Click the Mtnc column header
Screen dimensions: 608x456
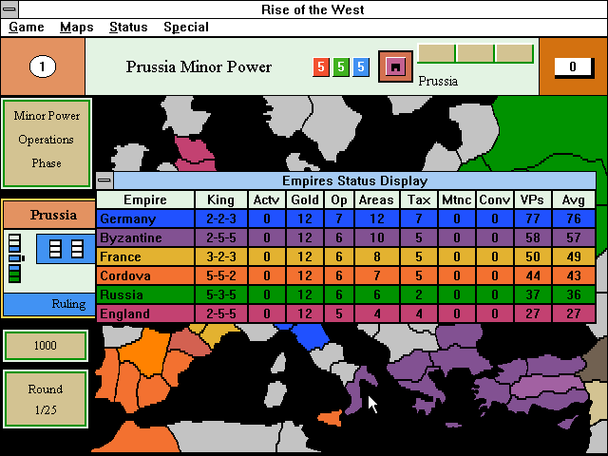pyautogui.click(x=457, y=199)
